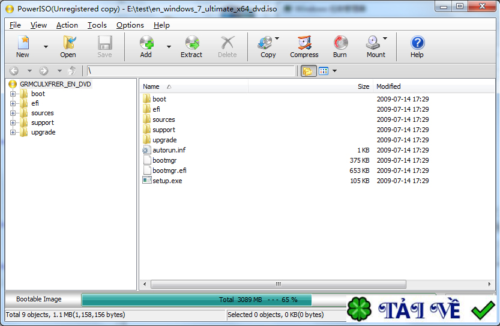Click the Back navigation arrow
Image resolution: width=500 pixels, height=326 pixels.
[14, 70]
